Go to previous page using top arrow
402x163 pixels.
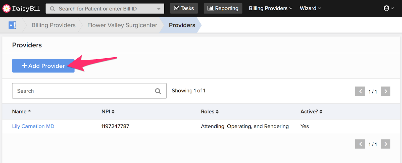(360, 91)
